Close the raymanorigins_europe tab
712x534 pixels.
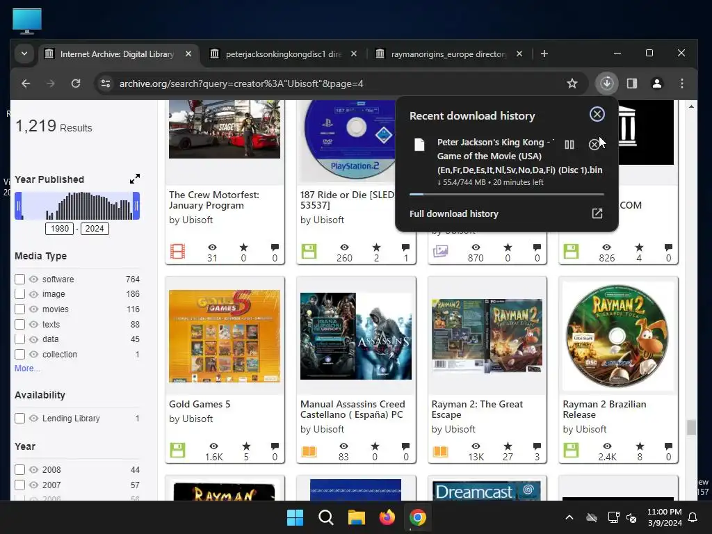coord(519,54)
